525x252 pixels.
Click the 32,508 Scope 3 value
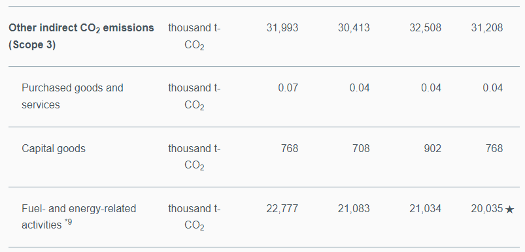(425, 27)
